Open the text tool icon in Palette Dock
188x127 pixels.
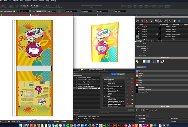click(x=142, y=21)
